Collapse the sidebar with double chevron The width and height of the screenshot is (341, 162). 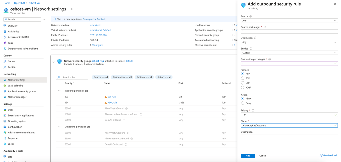(44, 19)
